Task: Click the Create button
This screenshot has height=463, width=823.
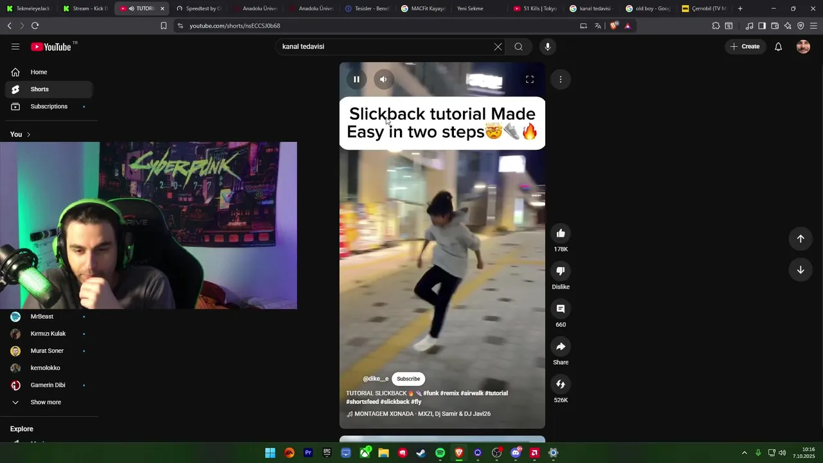Action: pyautogui.click(x=745, y=46)
